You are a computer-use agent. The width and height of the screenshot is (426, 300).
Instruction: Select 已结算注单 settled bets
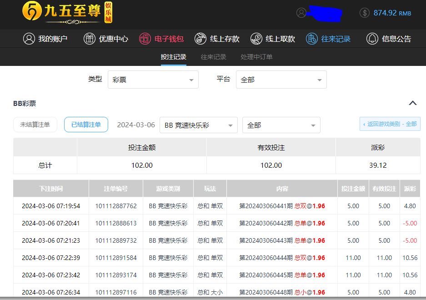(86, 125)
